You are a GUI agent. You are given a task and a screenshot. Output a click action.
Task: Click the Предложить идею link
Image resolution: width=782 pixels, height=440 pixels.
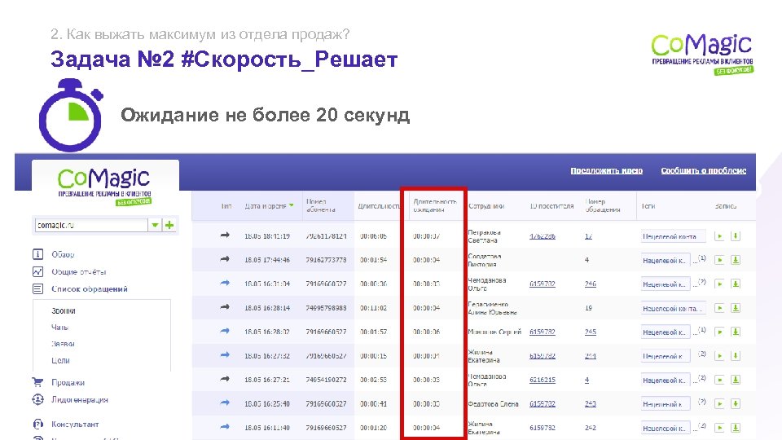[x=606, y=170]
